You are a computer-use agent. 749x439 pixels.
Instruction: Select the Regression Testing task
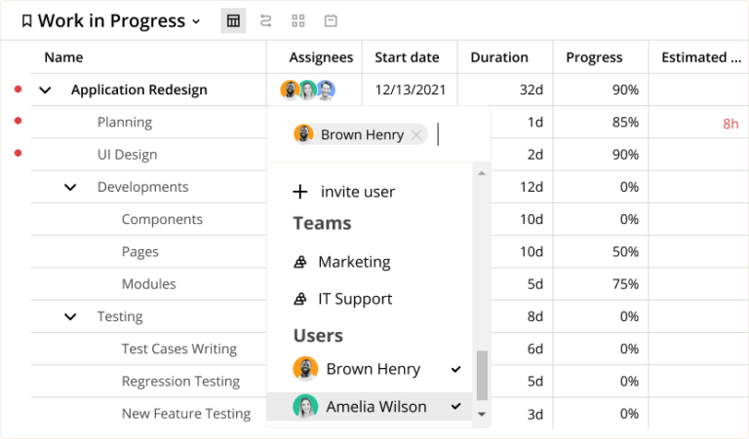click(x=180, y=382)
